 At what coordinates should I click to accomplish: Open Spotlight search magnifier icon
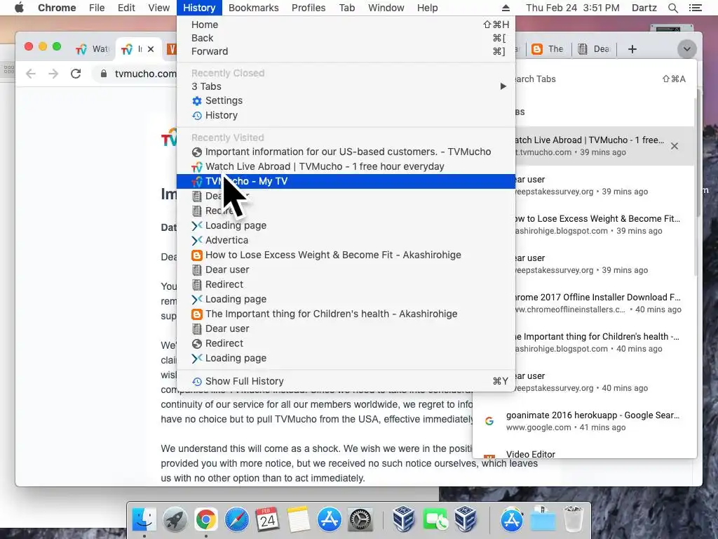672,8
